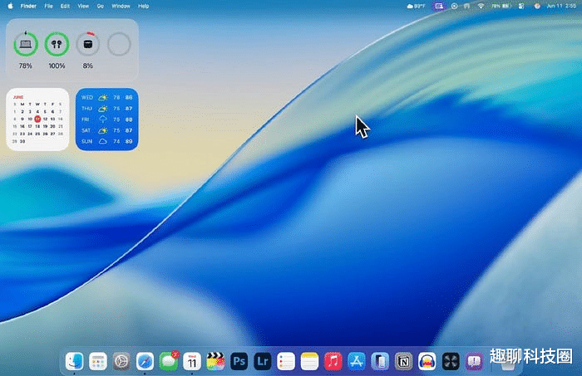Image resolution: width=582 pixels, height=376 pixels.
Task: Click the AirPods 100% battery ring
Action: (x=57, y=44)
